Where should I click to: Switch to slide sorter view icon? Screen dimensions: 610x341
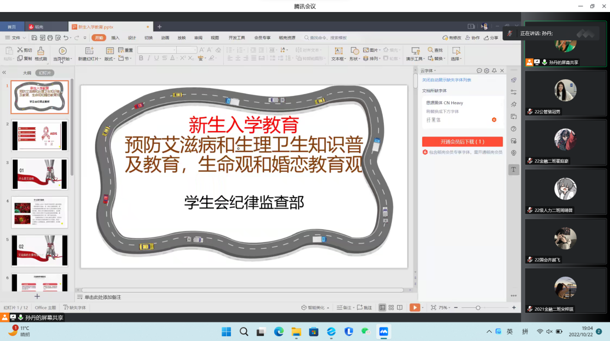tap(391, 307)
